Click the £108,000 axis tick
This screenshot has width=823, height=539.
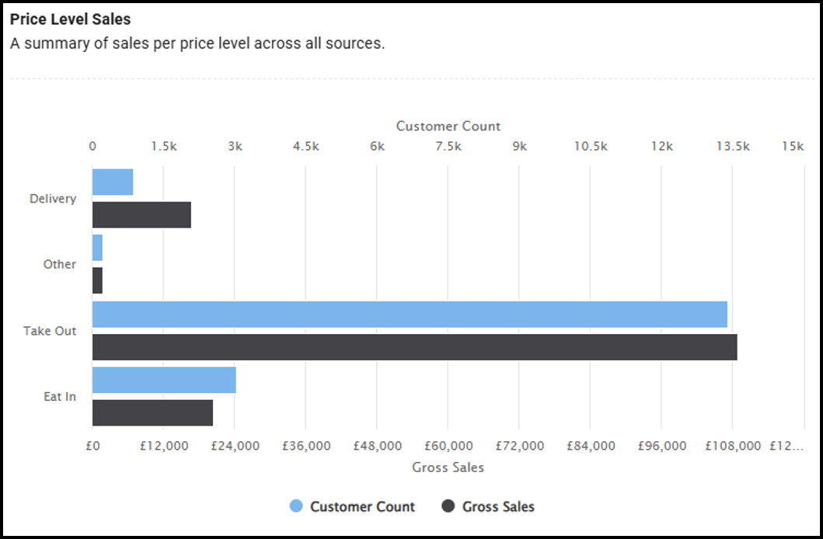pyautogui.click(x=733, y=447)
